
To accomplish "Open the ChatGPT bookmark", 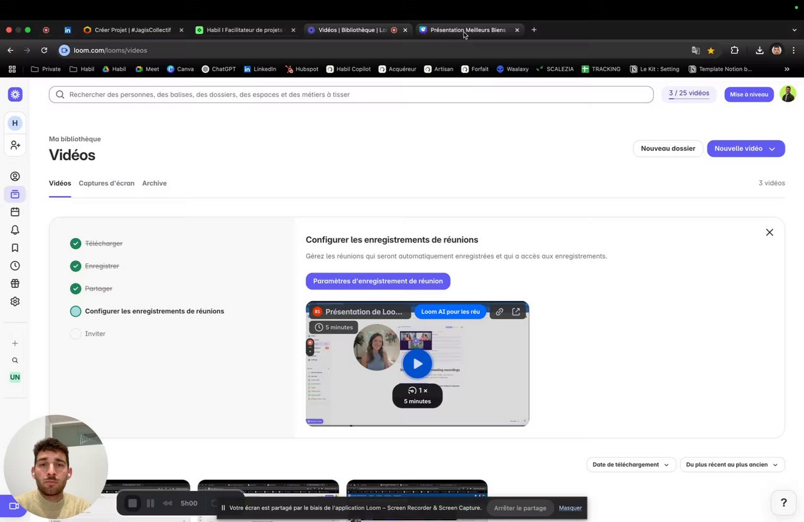I will (x=219, y=69).
